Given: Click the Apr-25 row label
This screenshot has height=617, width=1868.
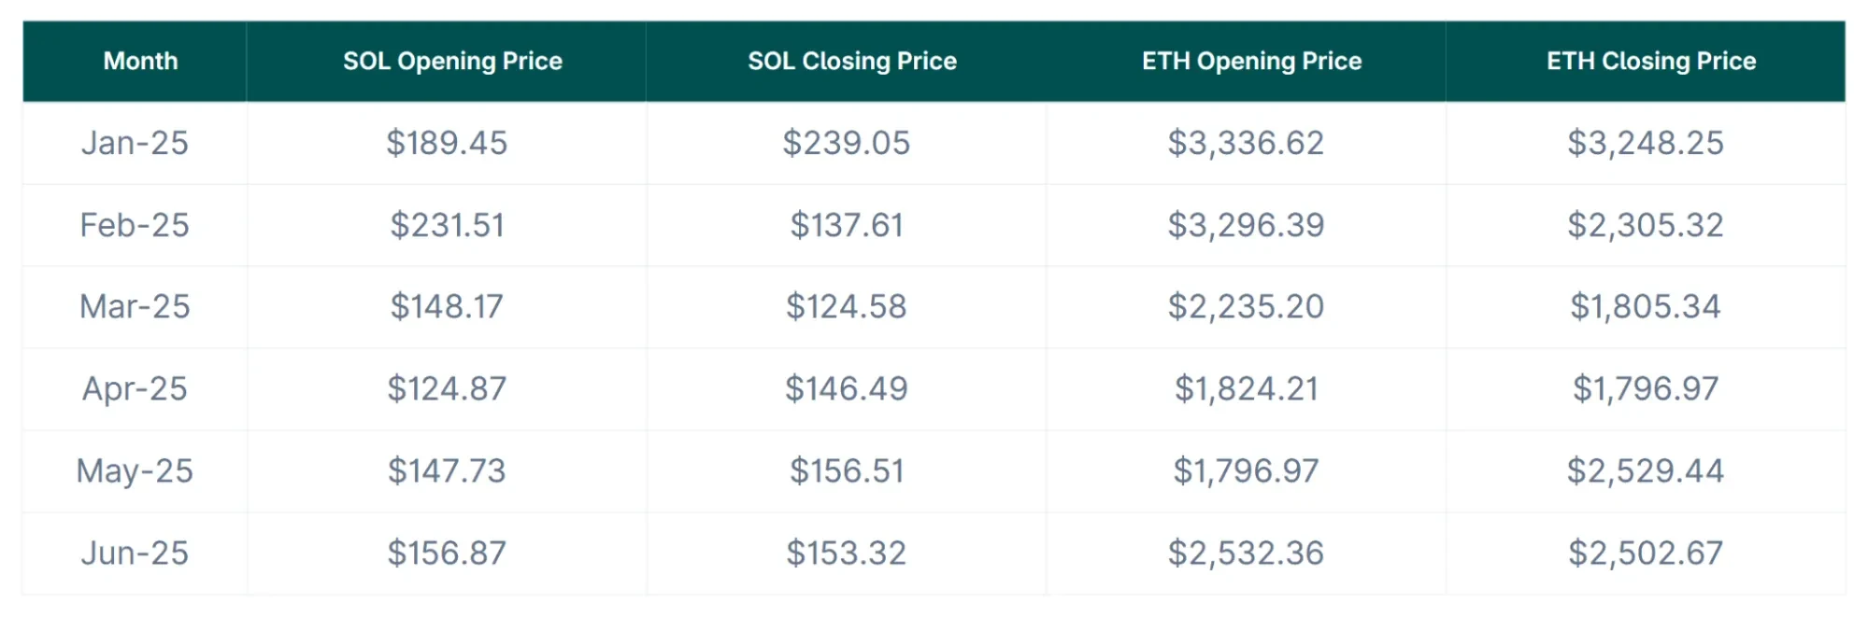Looking at the screenshot, I should [135, 388].
